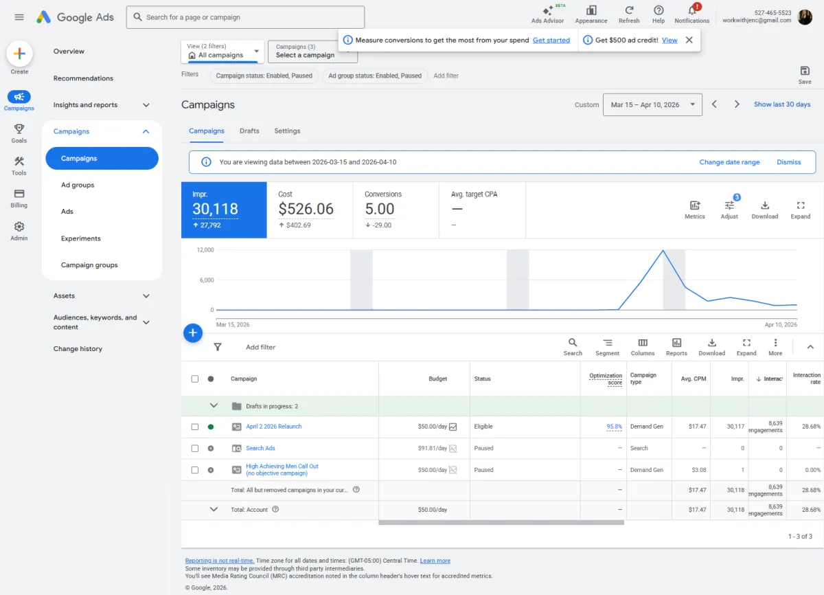Toggle the select-all campaigns header checkbox
The height and width of the screenshot is (595, 824).
195,379
